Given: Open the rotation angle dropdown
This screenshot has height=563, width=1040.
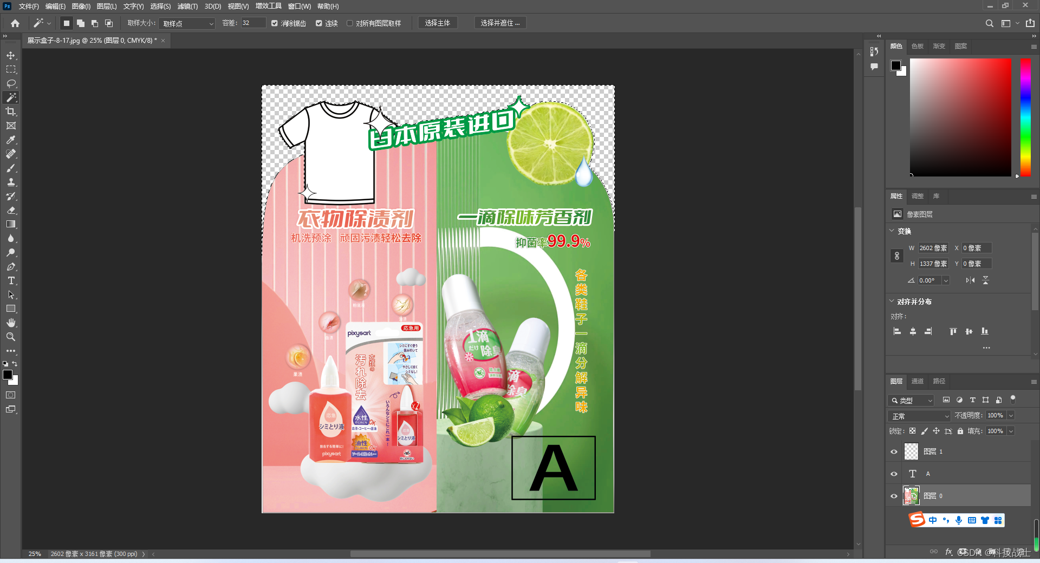Looking at the screenshot, I should 946,280.
